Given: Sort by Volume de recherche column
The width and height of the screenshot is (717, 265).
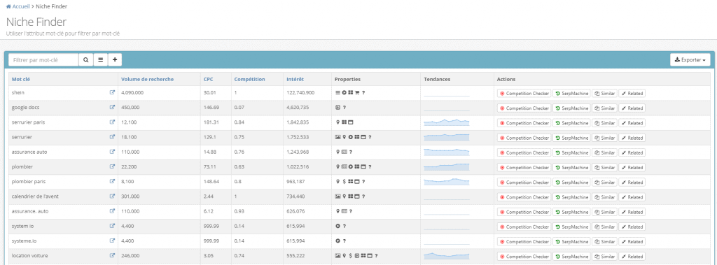Looking at the screenshot, I should (147, 79).
